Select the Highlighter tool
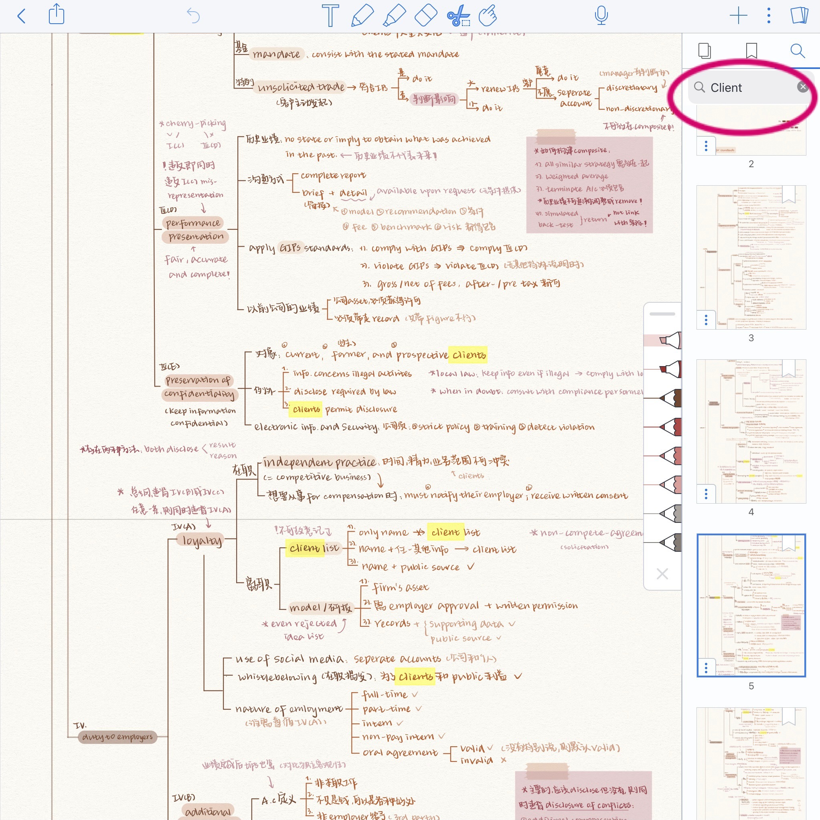Image resolution: width=820 pixels, height=820 pixels. [394, 16]
